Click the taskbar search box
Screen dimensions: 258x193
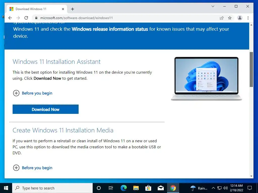(52, 188)
